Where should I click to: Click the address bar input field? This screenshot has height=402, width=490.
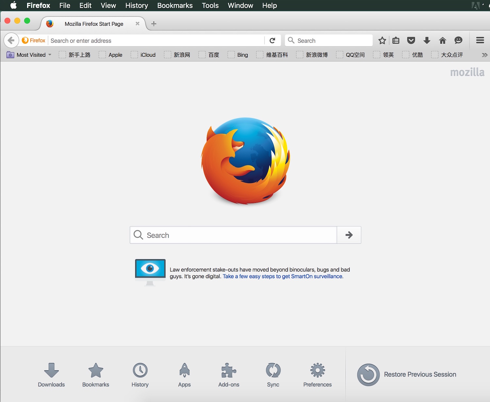pyautogui.click(x=156, y=40)
